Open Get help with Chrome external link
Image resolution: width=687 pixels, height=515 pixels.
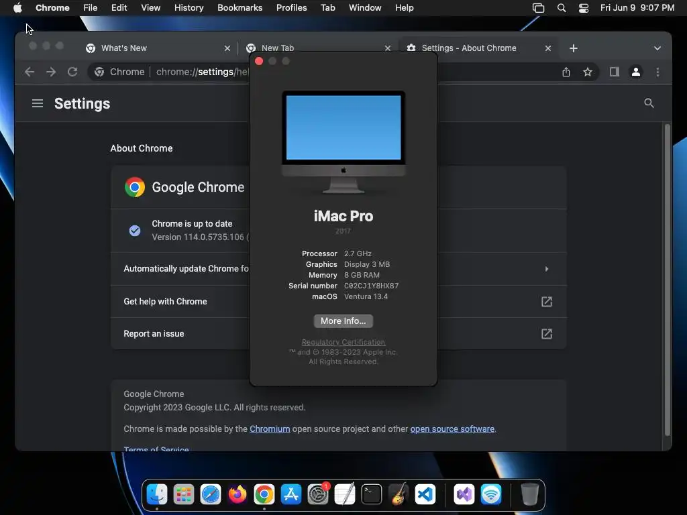point(546,302)
